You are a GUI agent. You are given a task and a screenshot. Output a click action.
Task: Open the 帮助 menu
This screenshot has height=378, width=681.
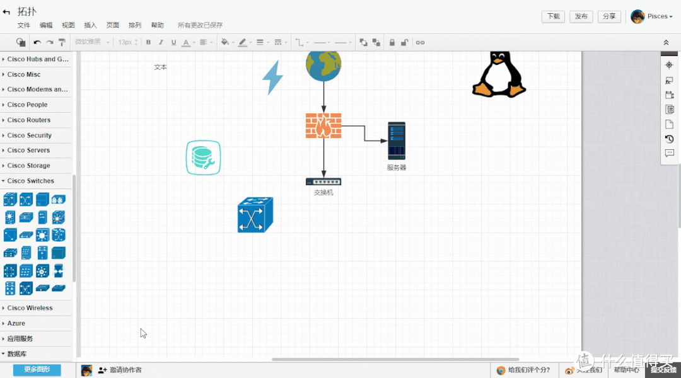(157, 25)
